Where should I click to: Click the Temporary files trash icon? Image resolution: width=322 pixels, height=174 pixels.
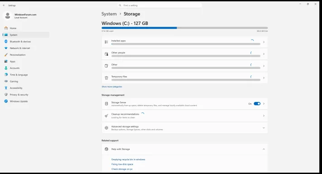[107, 78]
